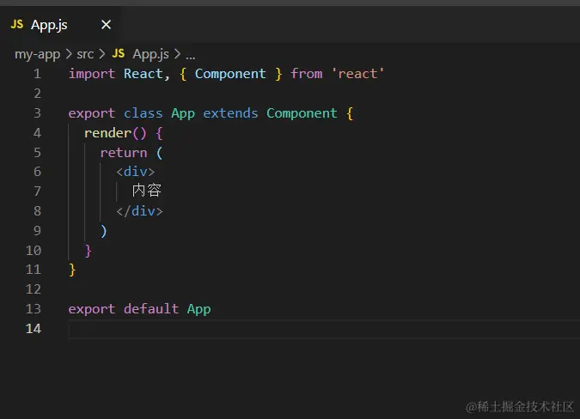Click opening <div> tag on line 6
This screenshot has width=580, height=419.
[x=136, y=172]
